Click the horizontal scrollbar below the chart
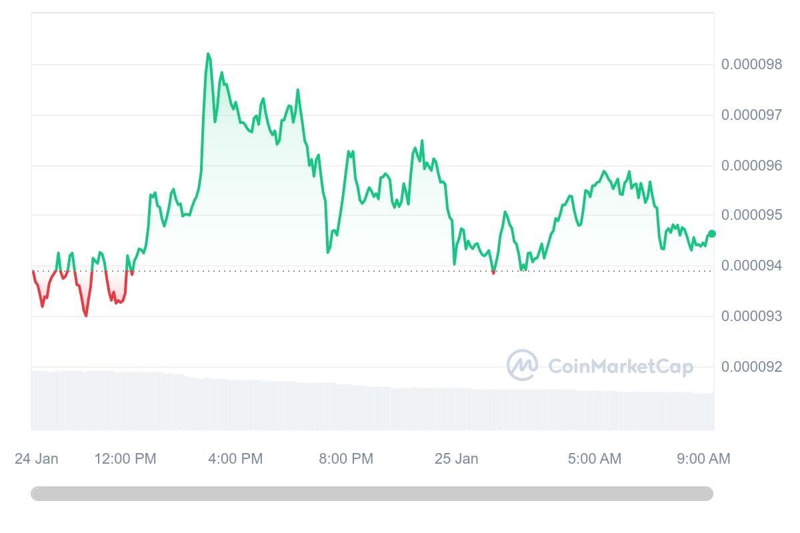Viewport: 800px width, 533px height. click(372, 494)
